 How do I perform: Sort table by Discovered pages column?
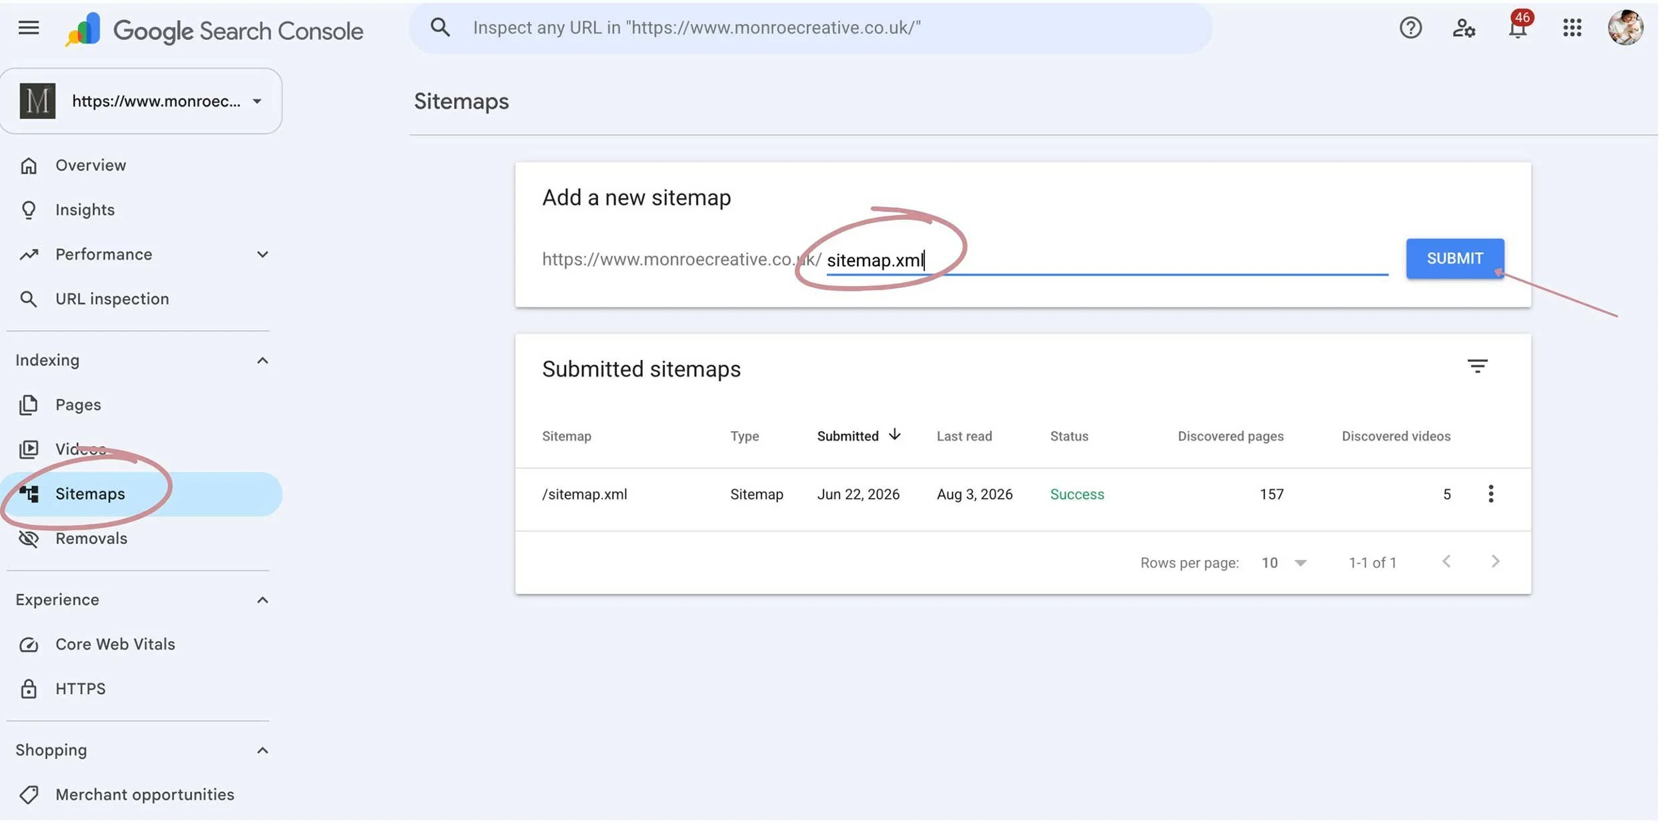pyautogui.click(x=1230, y=437)
